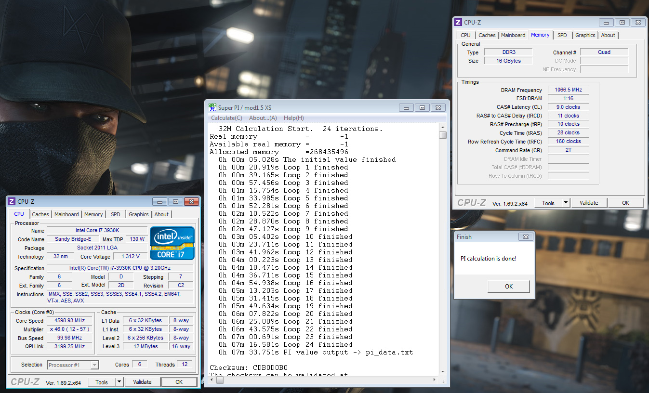This screenshot has width=649, height=393.
Task: Close the Super PI window
Action: point(438,108)
